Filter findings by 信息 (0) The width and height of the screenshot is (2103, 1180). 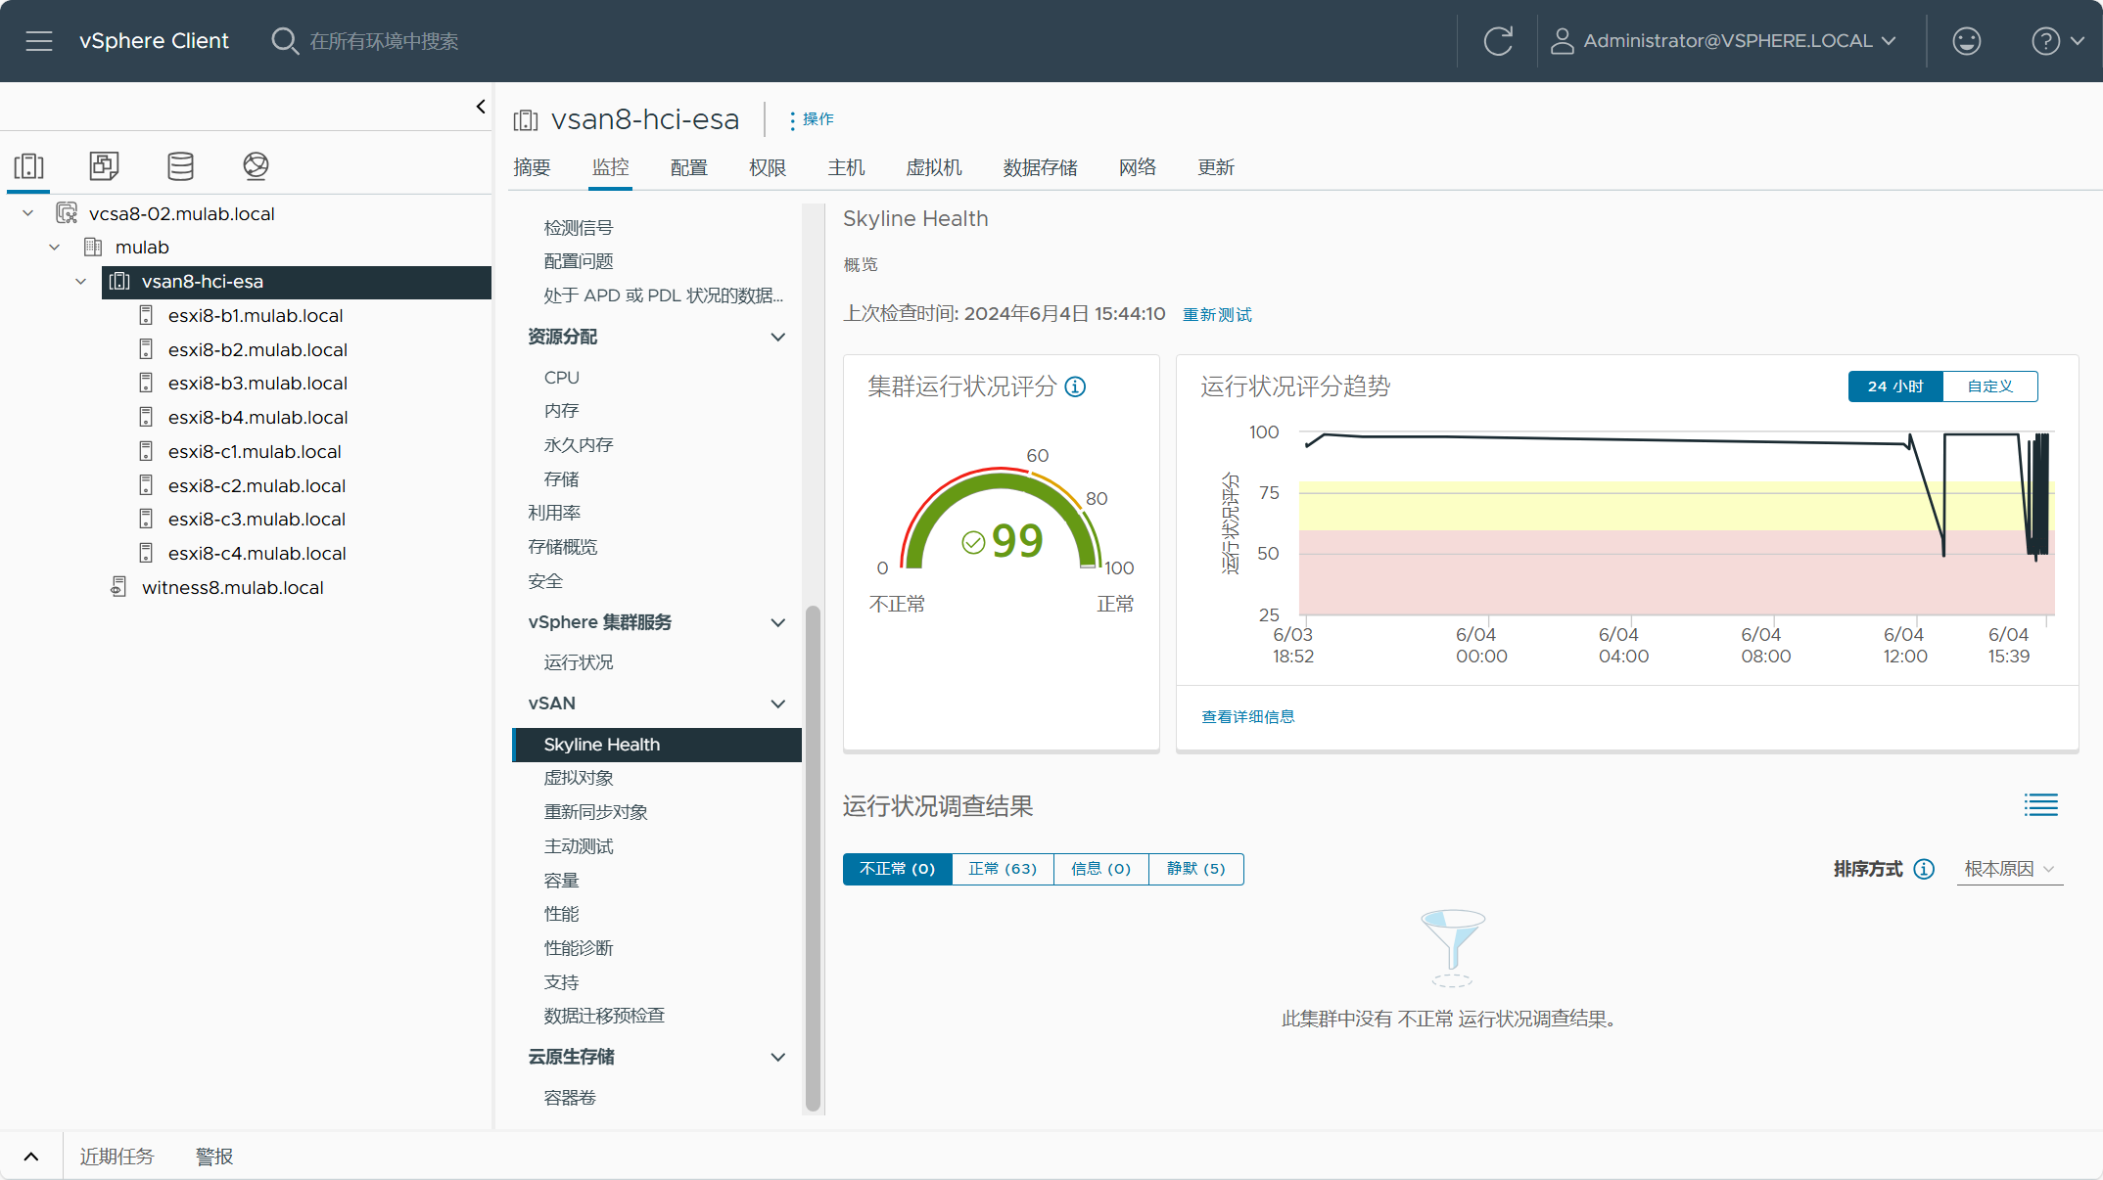(1100, 869)
